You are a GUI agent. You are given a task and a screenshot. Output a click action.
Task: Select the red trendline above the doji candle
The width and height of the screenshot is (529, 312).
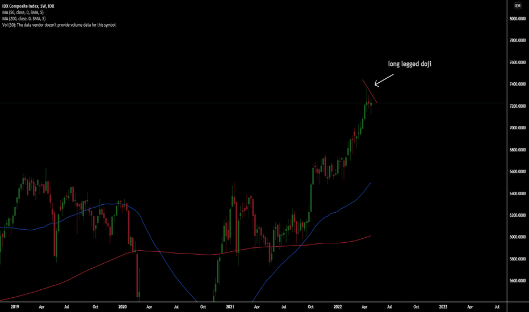[370, 91]
